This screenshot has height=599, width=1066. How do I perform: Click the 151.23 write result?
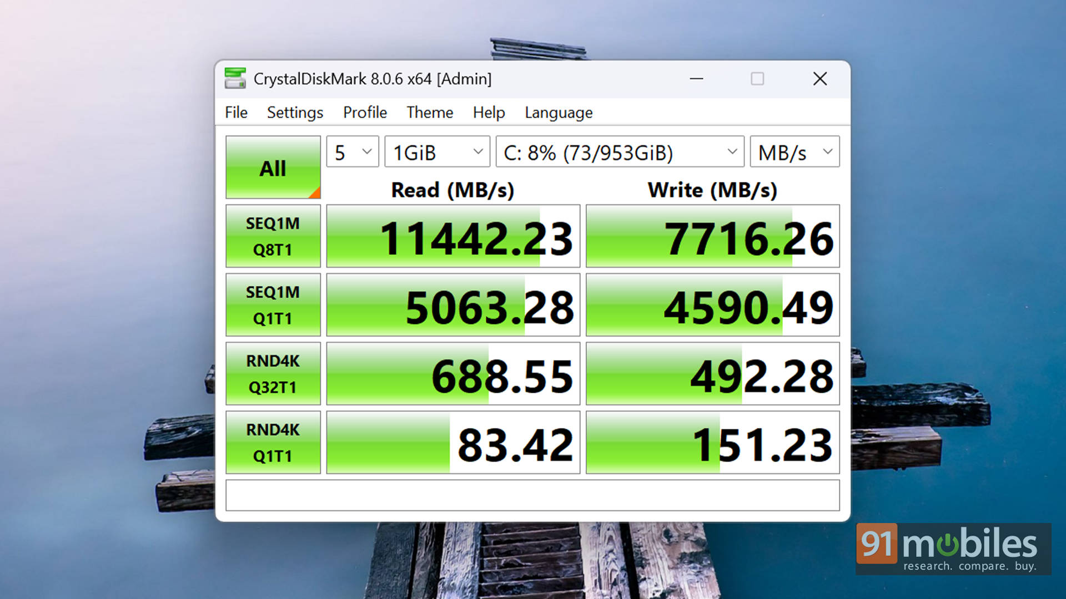point(713,443)
